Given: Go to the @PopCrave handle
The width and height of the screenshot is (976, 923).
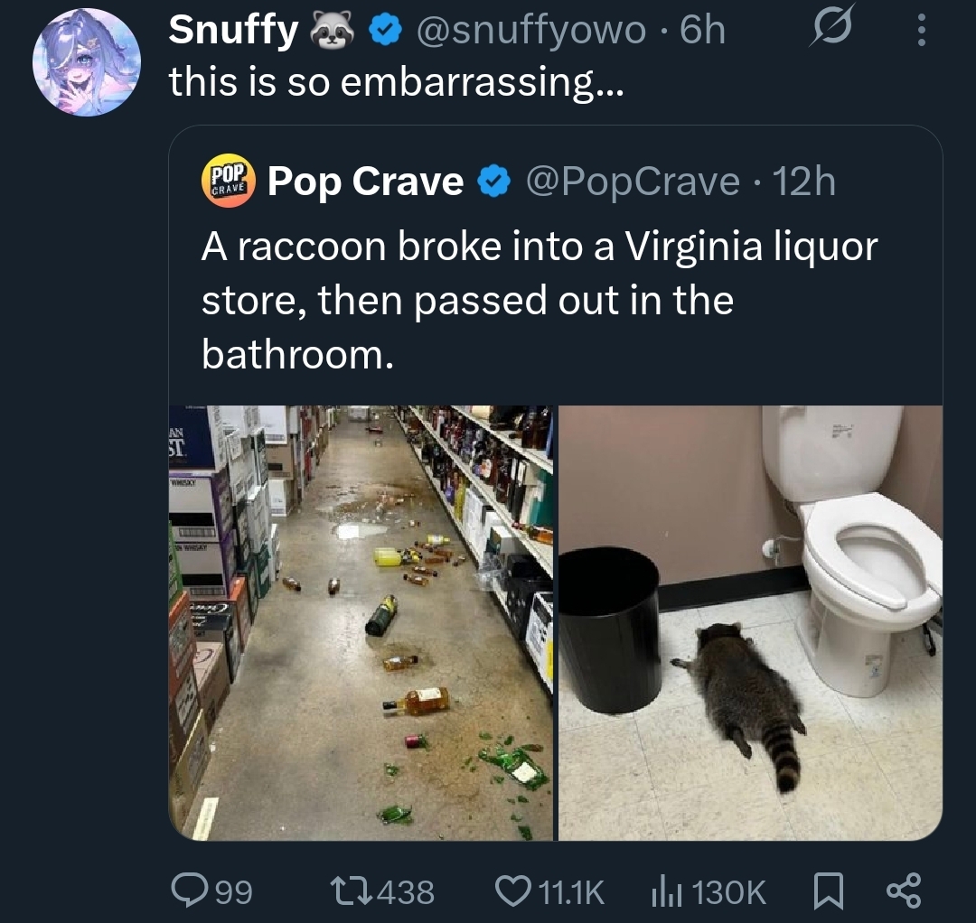Looking at the screenshot, I should (x=632, y=182).
